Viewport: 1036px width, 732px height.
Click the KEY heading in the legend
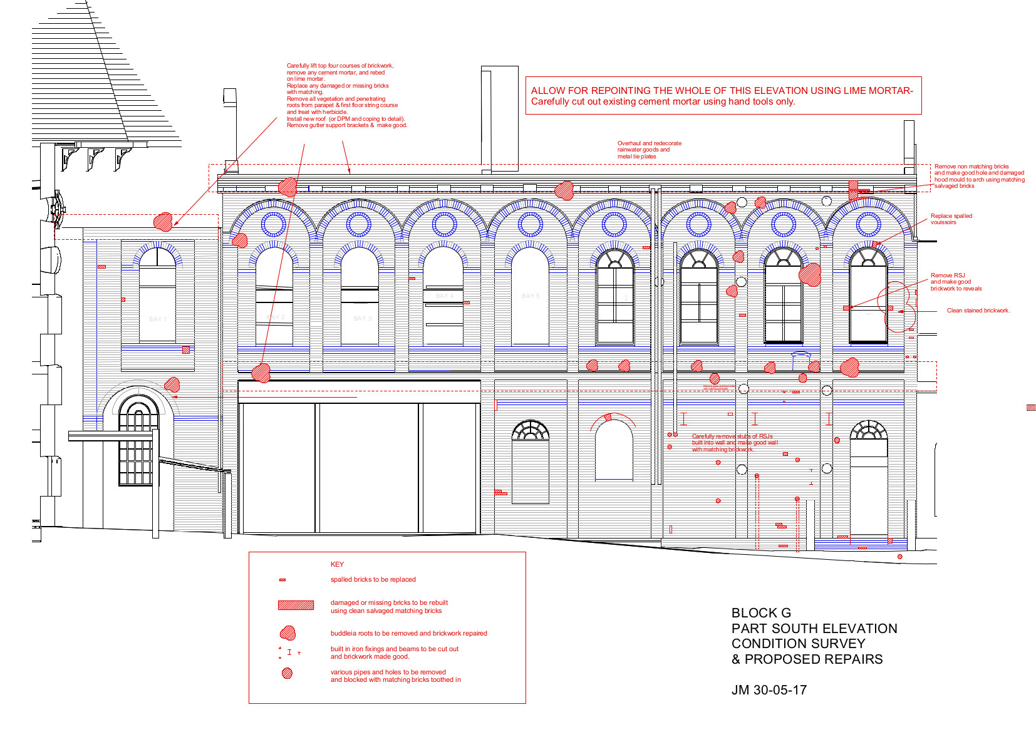pos(337,564)
